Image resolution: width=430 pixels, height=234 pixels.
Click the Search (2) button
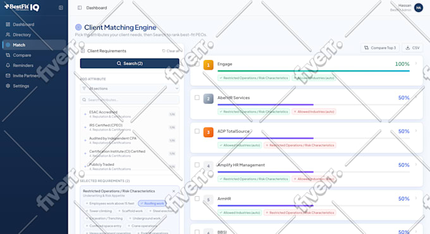pyautogui.click(x=130, y=63)
